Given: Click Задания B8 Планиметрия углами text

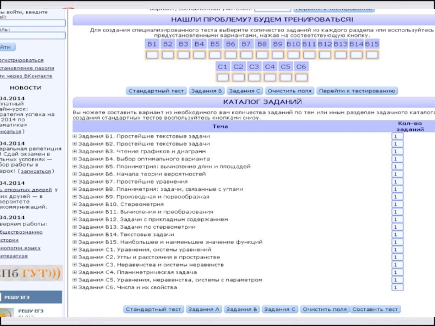Looking at the screenshot, I should (160, 189).
